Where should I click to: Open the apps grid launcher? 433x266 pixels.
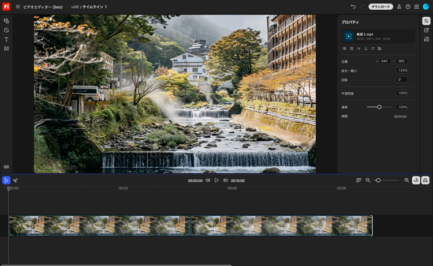coord(417,6)
